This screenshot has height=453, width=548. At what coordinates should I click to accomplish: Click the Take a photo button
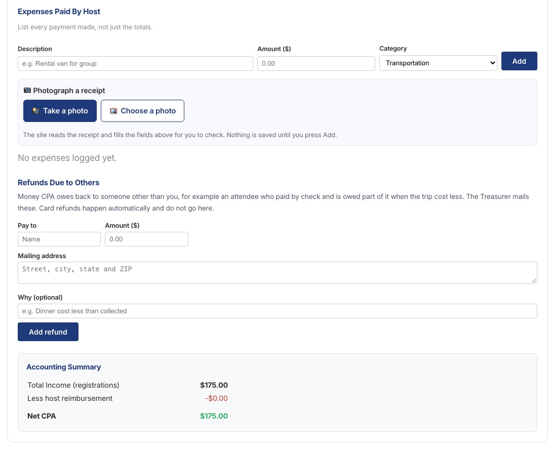point(60,111)
